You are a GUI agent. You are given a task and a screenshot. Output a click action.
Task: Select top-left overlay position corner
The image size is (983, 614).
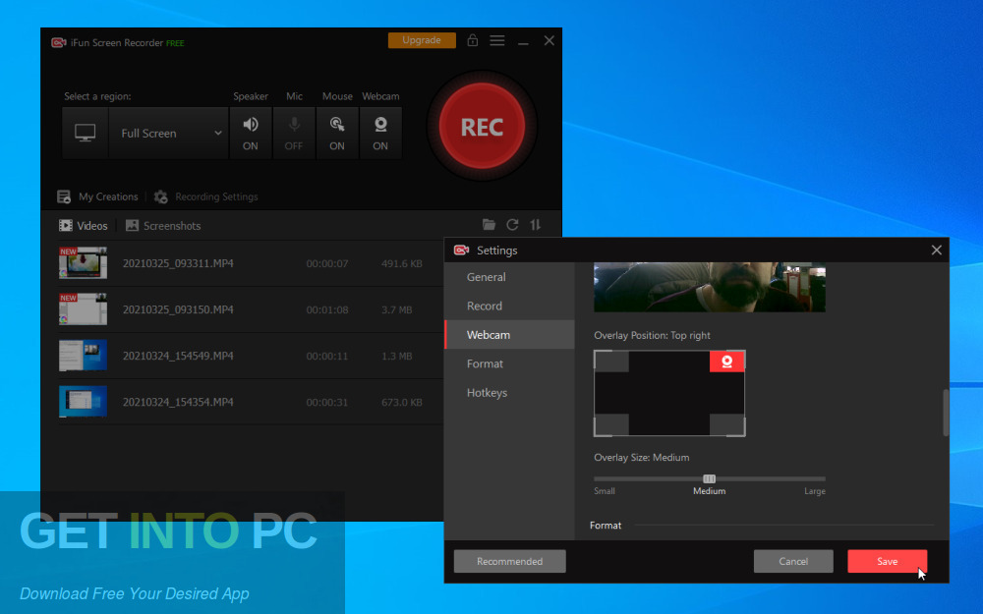611,362
